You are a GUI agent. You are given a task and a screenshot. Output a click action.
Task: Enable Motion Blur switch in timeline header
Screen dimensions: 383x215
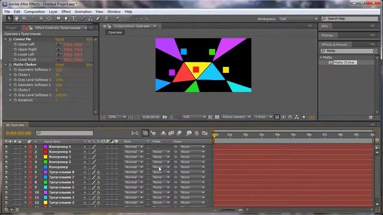click(x=179, y=133)
